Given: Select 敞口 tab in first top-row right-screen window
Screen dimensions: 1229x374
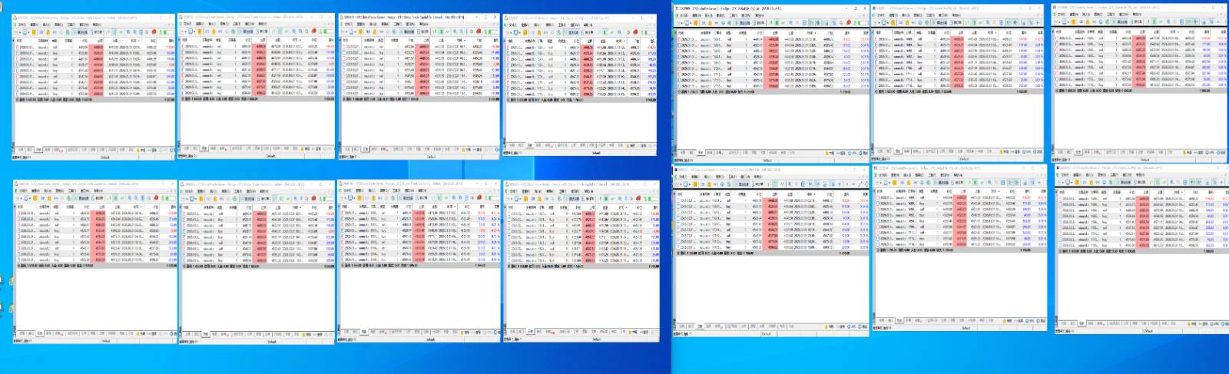Looking at the screenshot, I should click(x=691, y=153).
